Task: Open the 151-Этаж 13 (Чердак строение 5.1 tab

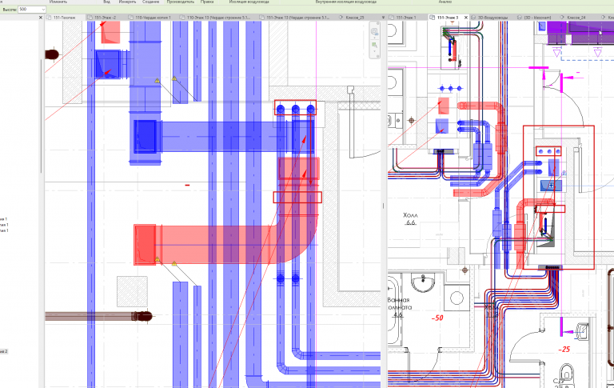Action: (297, 18)
